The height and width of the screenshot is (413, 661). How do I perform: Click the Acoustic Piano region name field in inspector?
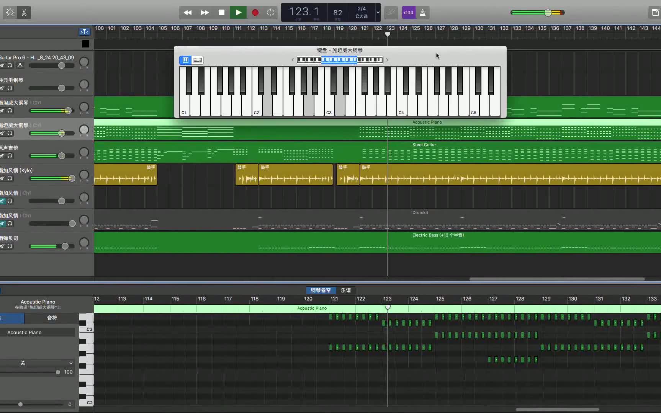pos(38,332)
